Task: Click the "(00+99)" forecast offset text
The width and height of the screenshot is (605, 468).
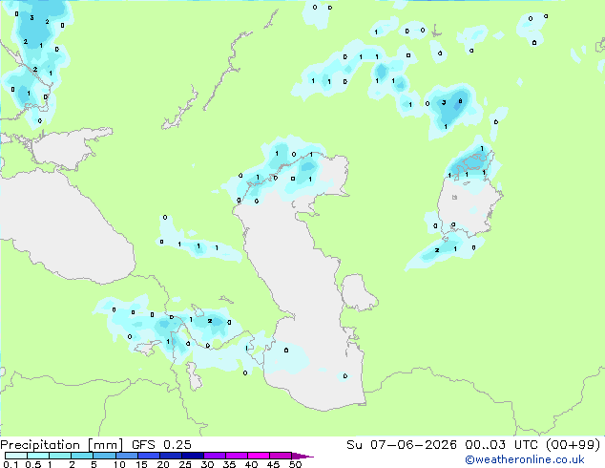Action: point(573,445)
